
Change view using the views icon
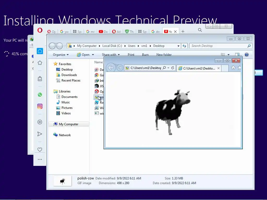pyautogui.click(x=223, y=54)
